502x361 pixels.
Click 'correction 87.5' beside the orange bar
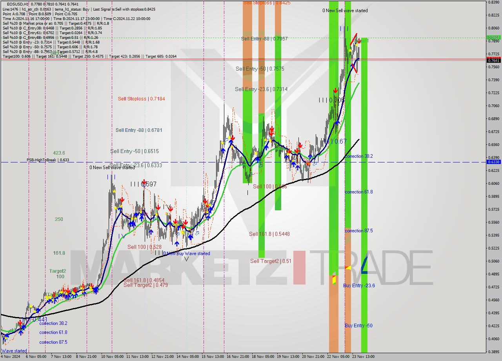pyautogui.click(x=359, y=231)
